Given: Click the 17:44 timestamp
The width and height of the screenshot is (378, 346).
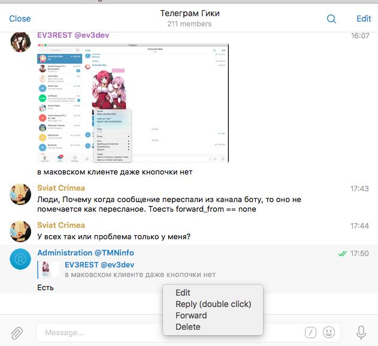Looking at the screenshot, I should coord(359,226).
